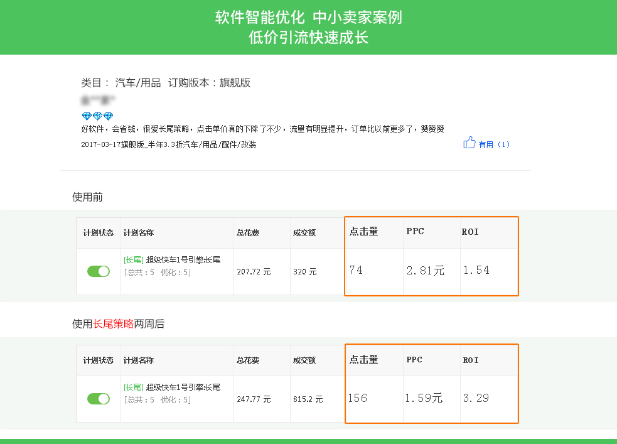617x444 pixels.
Task: Click the 成交额 header in the after-use table
Action: point(304,360)
